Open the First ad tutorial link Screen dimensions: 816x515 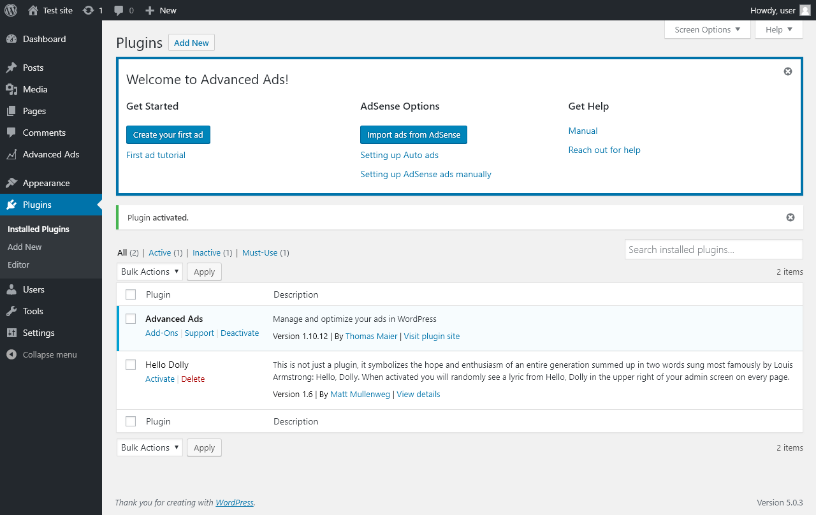pos(156,155)
